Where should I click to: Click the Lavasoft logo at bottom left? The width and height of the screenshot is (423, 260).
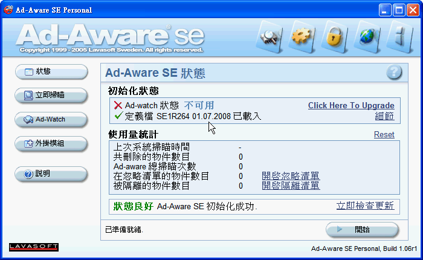coord(34,247)
